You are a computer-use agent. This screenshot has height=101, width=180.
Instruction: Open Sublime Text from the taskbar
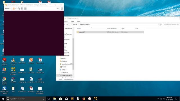point(72,98)
